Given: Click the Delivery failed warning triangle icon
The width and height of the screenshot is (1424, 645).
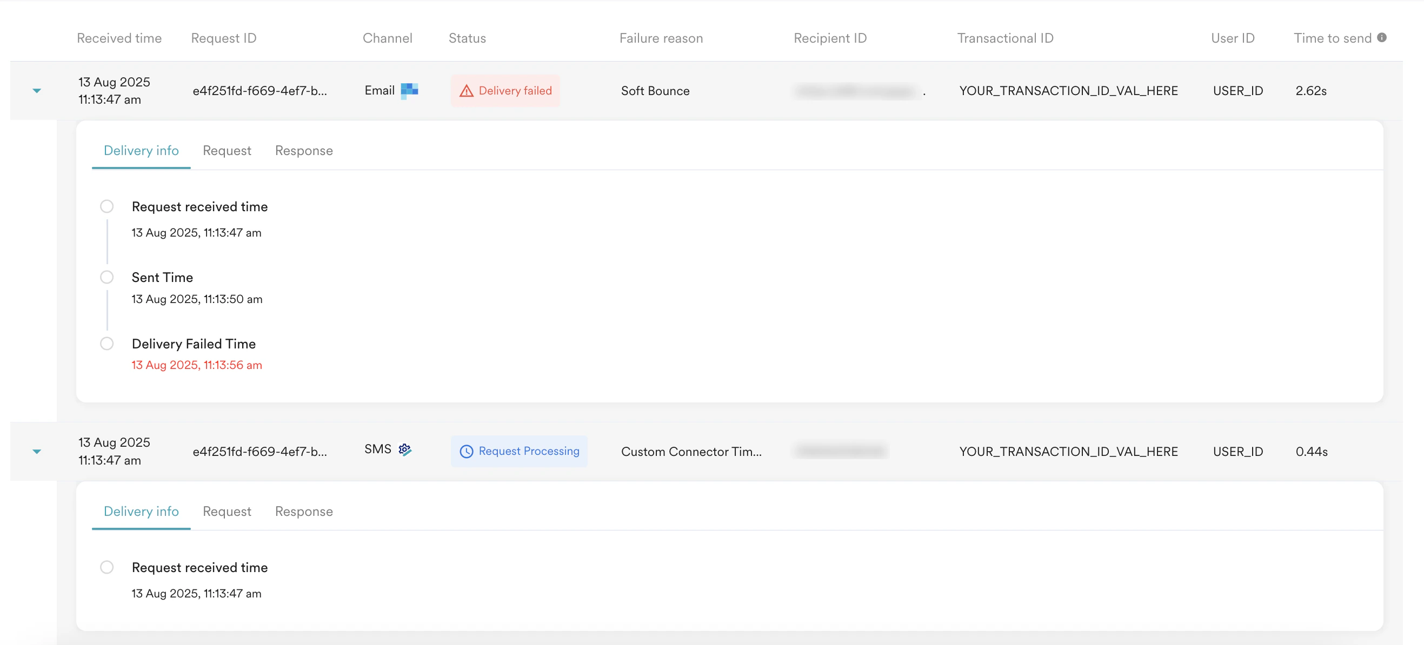Looking at the screenshot, I should pyautogui.click(x=466, y=91).
